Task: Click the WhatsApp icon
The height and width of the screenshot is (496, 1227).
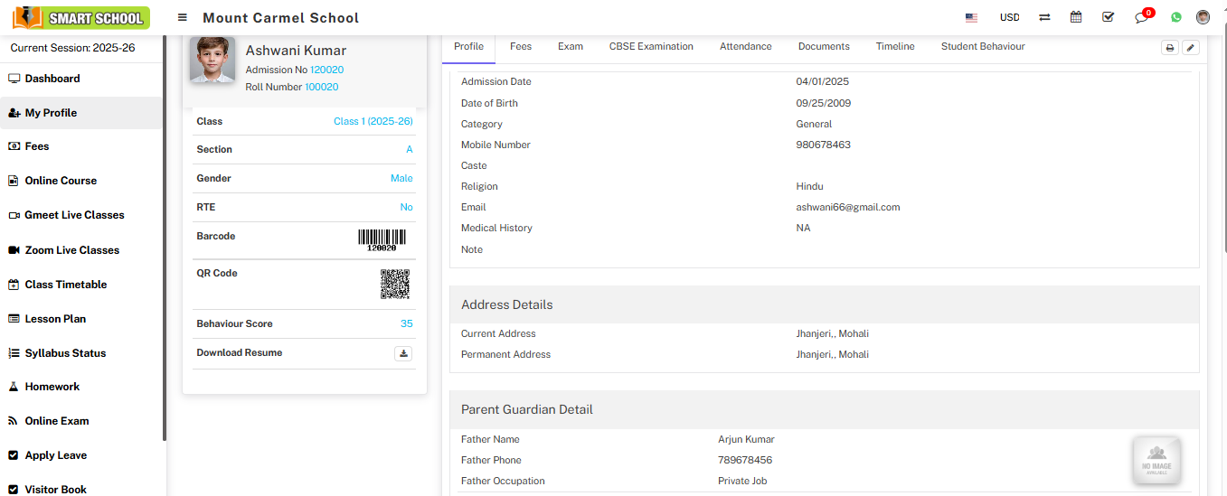Action: click(1176, 17)
